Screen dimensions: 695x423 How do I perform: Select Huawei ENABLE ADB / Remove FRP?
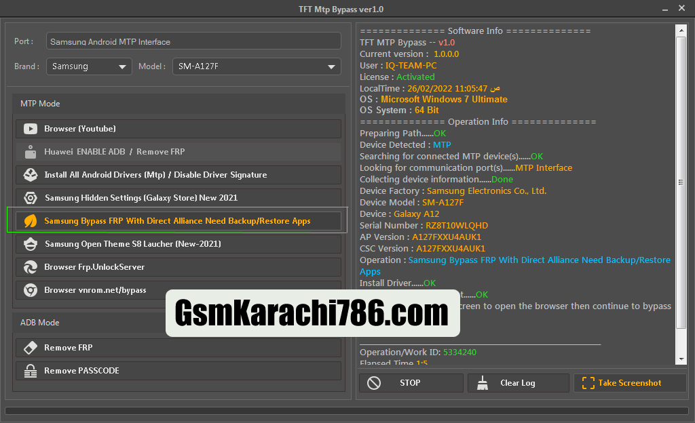click(179, 152)
